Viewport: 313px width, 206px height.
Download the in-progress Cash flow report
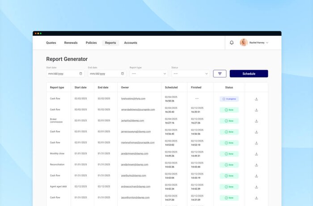[256, 99]
